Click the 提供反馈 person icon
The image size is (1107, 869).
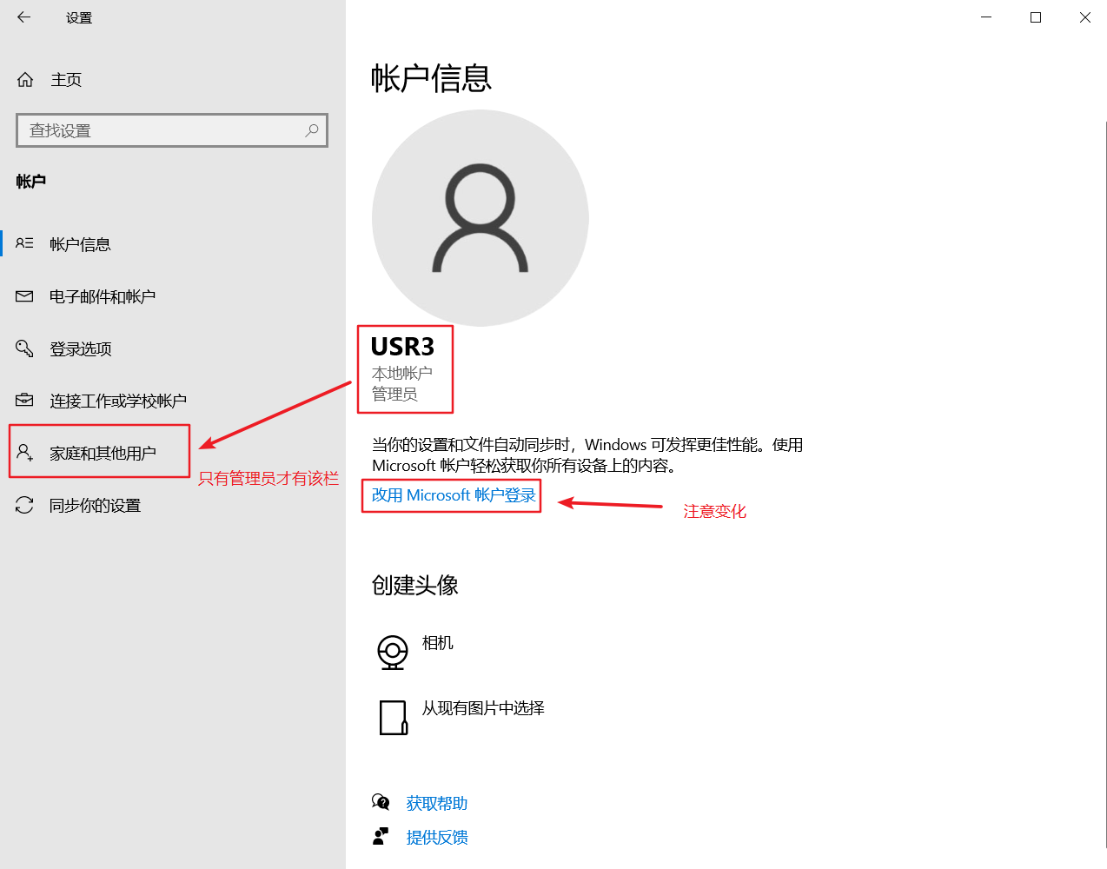[x=381, y=836]
